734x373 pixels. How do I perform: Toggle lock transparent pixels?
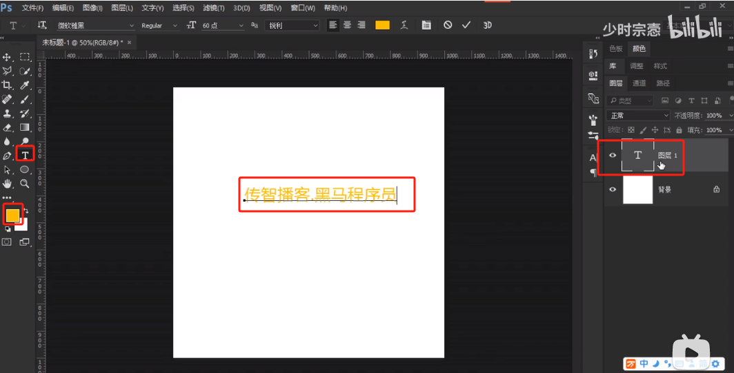point(631,130)
